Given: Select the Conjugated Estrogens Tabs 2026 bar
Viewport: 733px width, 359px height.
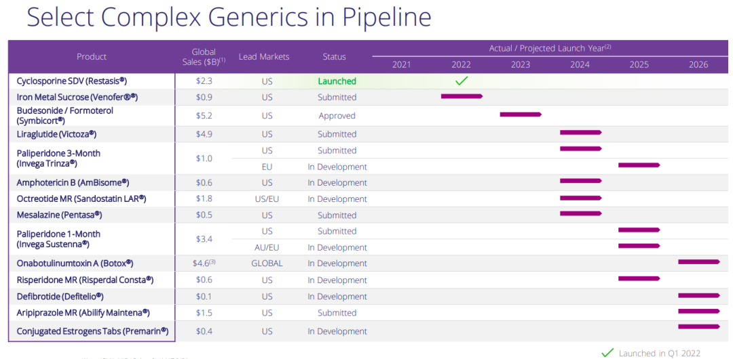Looking at the screenshot, I should (x=699, y=326).
